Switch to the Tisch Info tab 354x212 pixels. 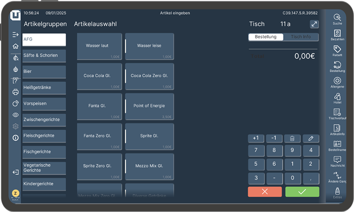[x=300, y=37]
